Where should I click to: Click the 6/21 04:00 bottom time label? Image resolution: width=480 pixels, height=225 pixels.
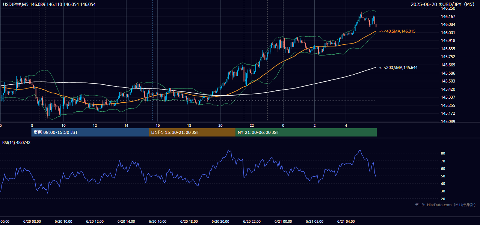point(346,222)
